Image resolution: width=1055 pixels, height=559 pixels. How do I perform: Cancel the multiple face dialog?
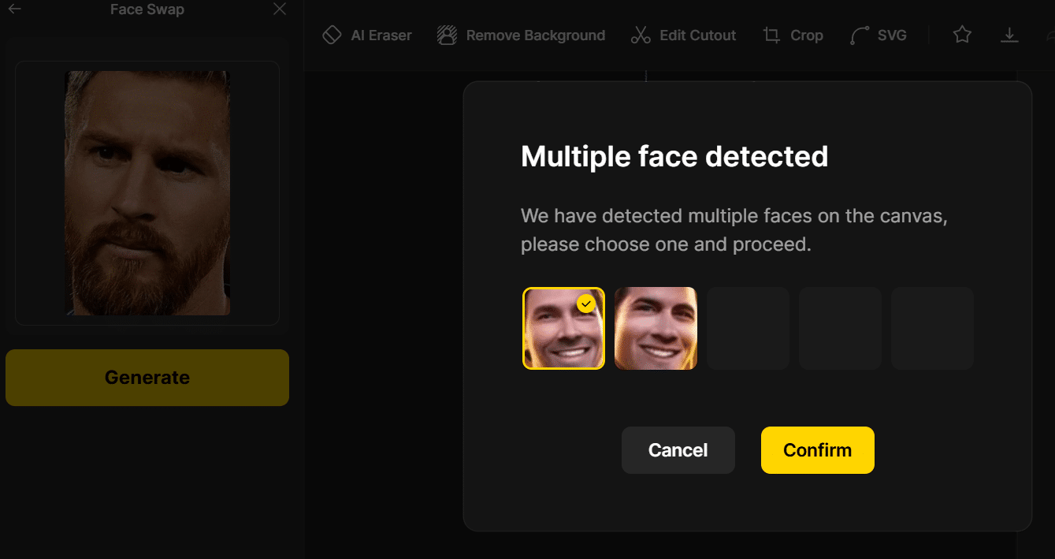point(678,450)
